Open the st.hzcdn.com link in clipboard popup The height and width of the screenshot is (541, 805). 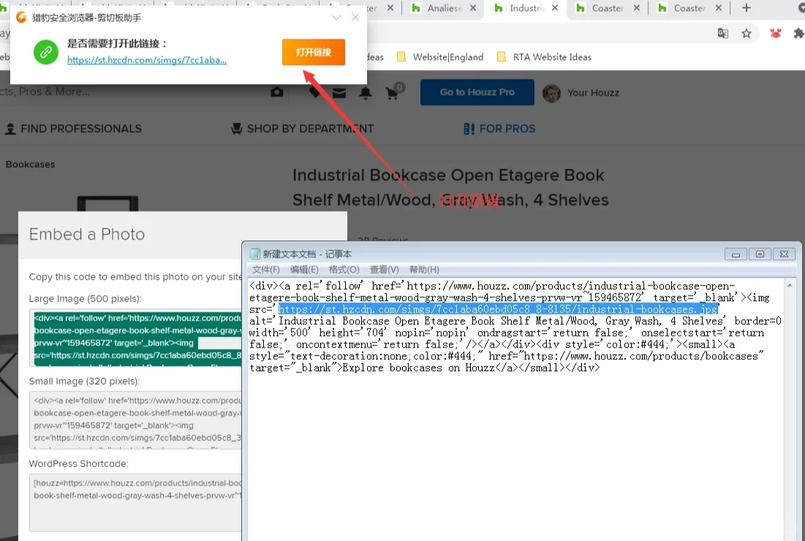click(147, 60)
